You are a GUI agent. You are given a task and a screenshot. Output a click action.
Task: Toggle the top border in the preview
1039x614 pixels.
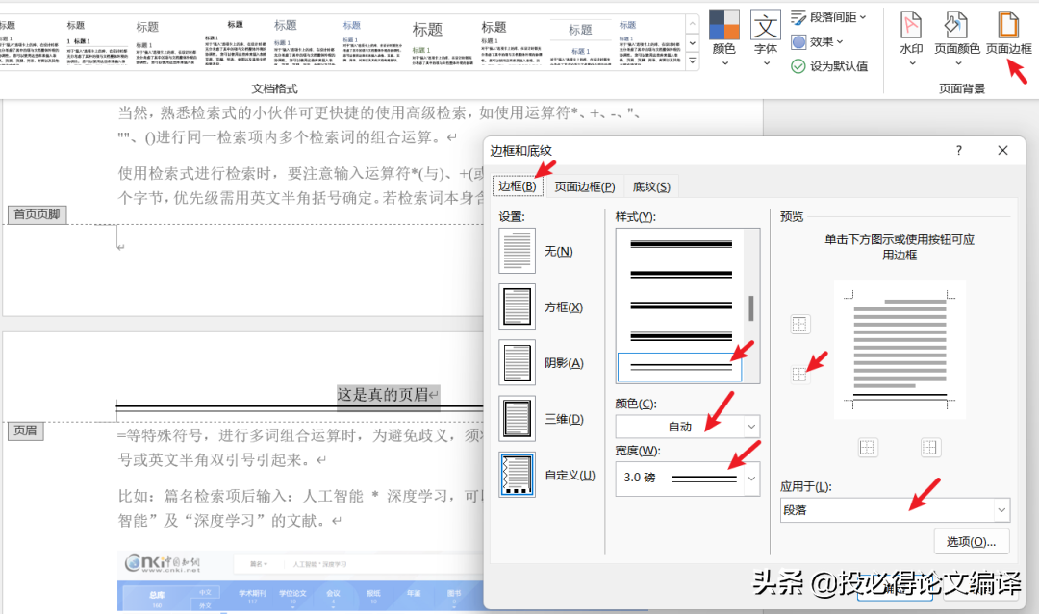799,324
